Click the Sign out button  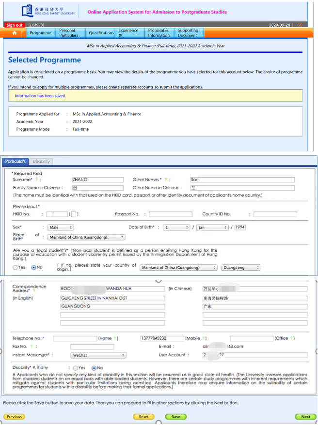pyautogui.click(x=14, y=25)
